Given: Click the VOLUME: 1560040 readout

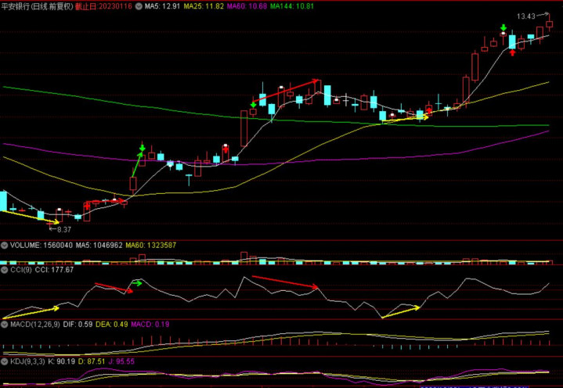Looking at the screenshot, I should point(42,246).
